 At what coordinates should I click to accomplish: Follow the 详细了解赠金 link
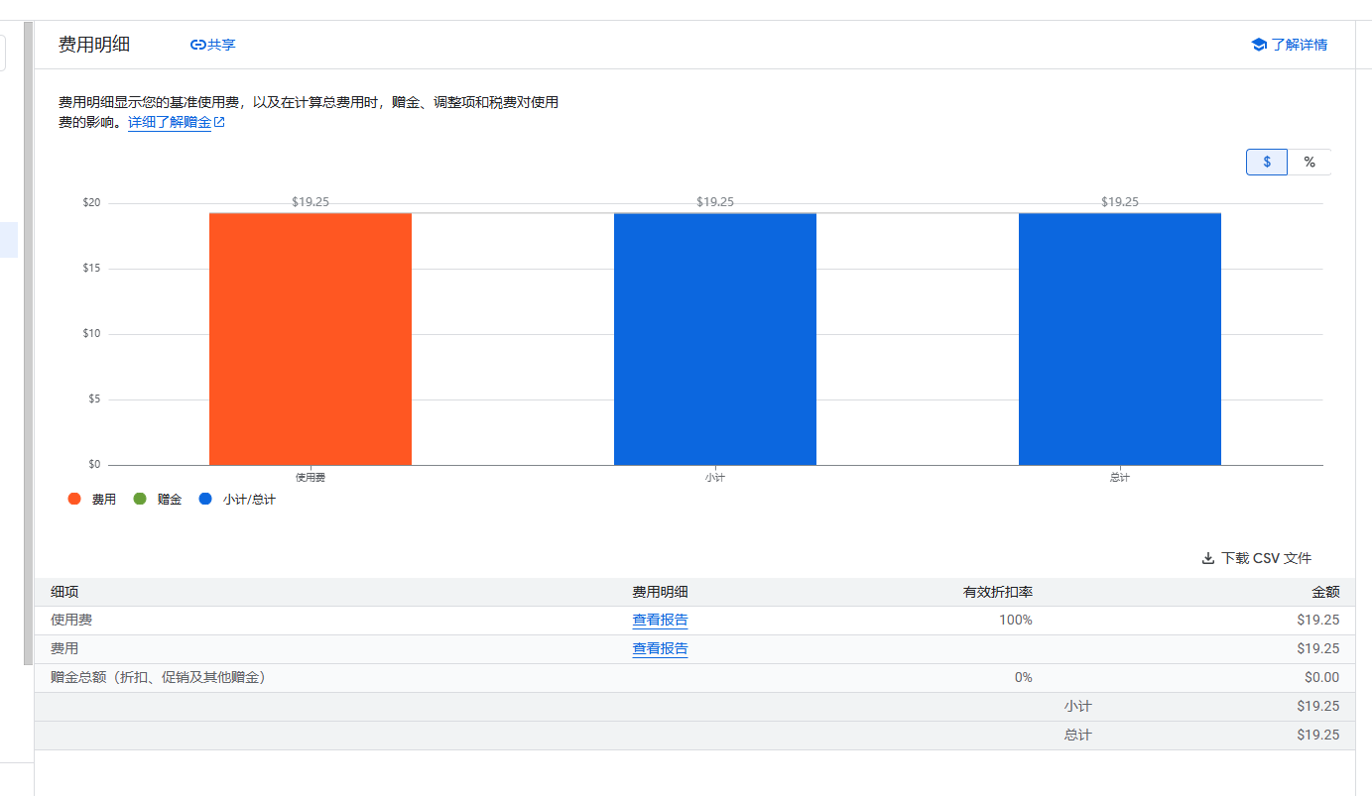point(170,123)
